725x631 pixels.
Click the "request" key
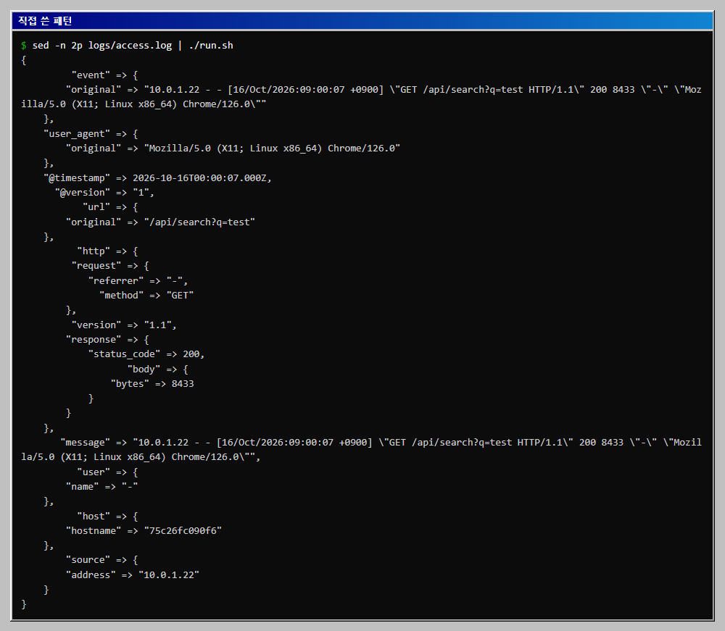click(x=96, y=266)
